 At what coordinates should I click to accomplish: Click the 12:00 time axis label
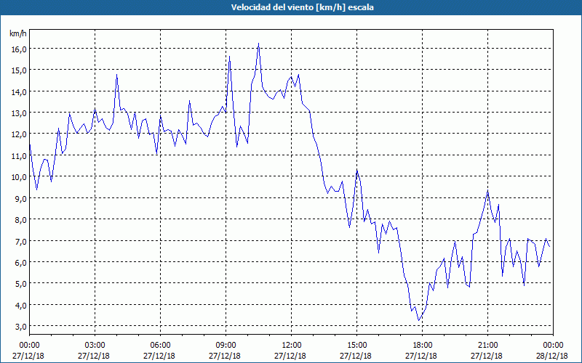click(292, 346)
